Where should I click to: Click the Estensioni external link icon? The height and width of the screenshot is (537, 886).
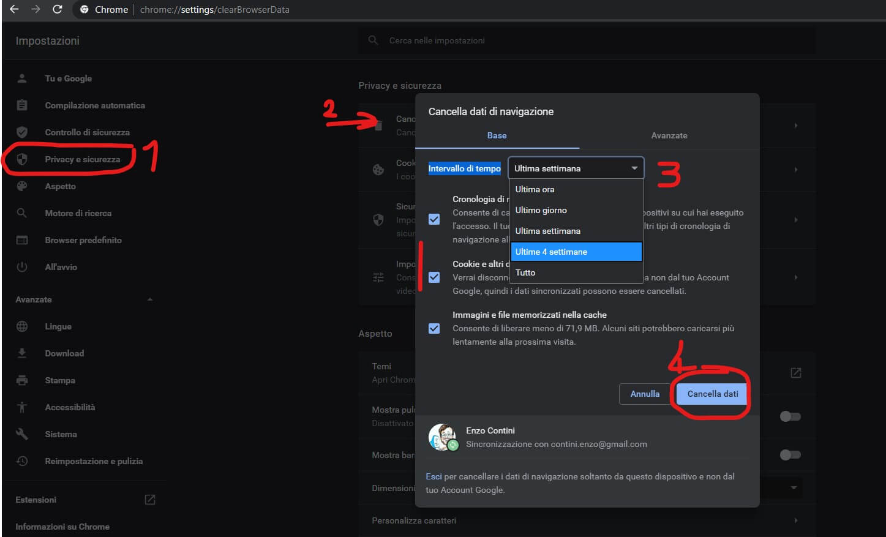[x=150, y=500]
